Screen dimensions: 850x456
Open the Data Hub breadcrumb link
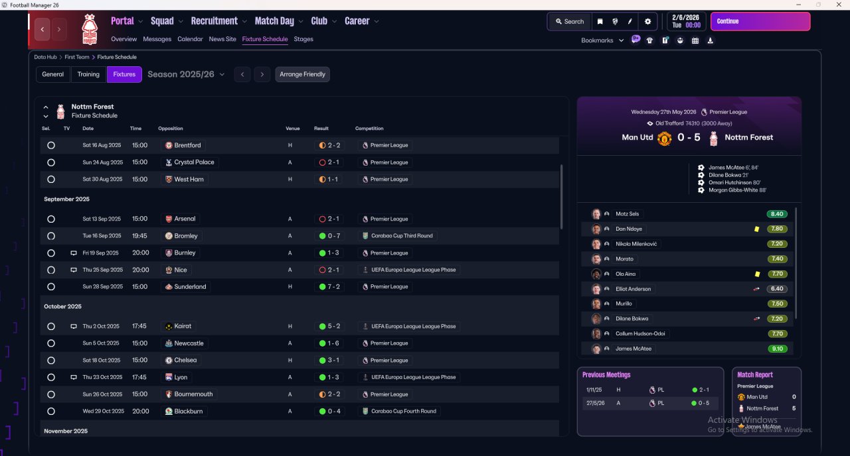46,57
